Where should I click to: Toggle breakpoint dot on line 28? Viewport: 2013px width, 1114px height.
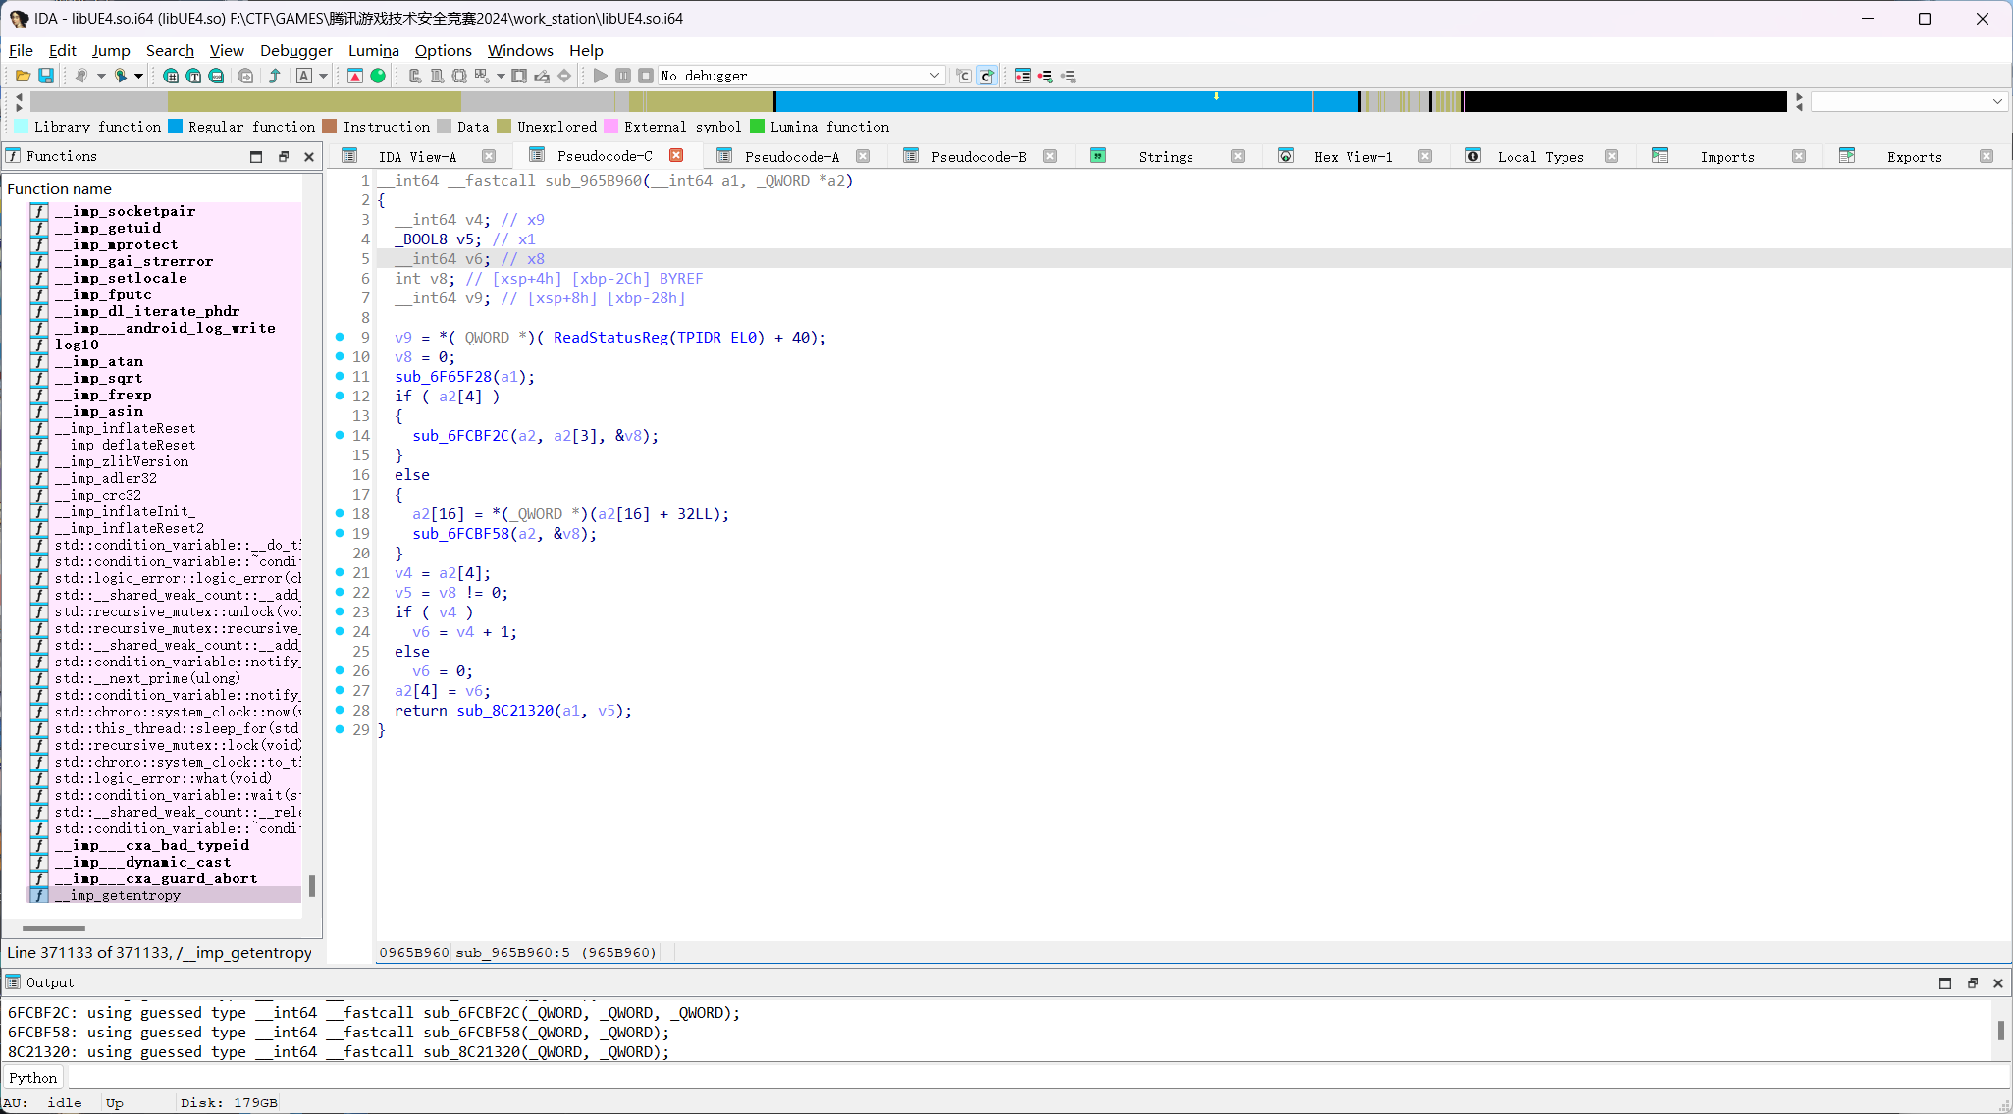pos(340,710)
